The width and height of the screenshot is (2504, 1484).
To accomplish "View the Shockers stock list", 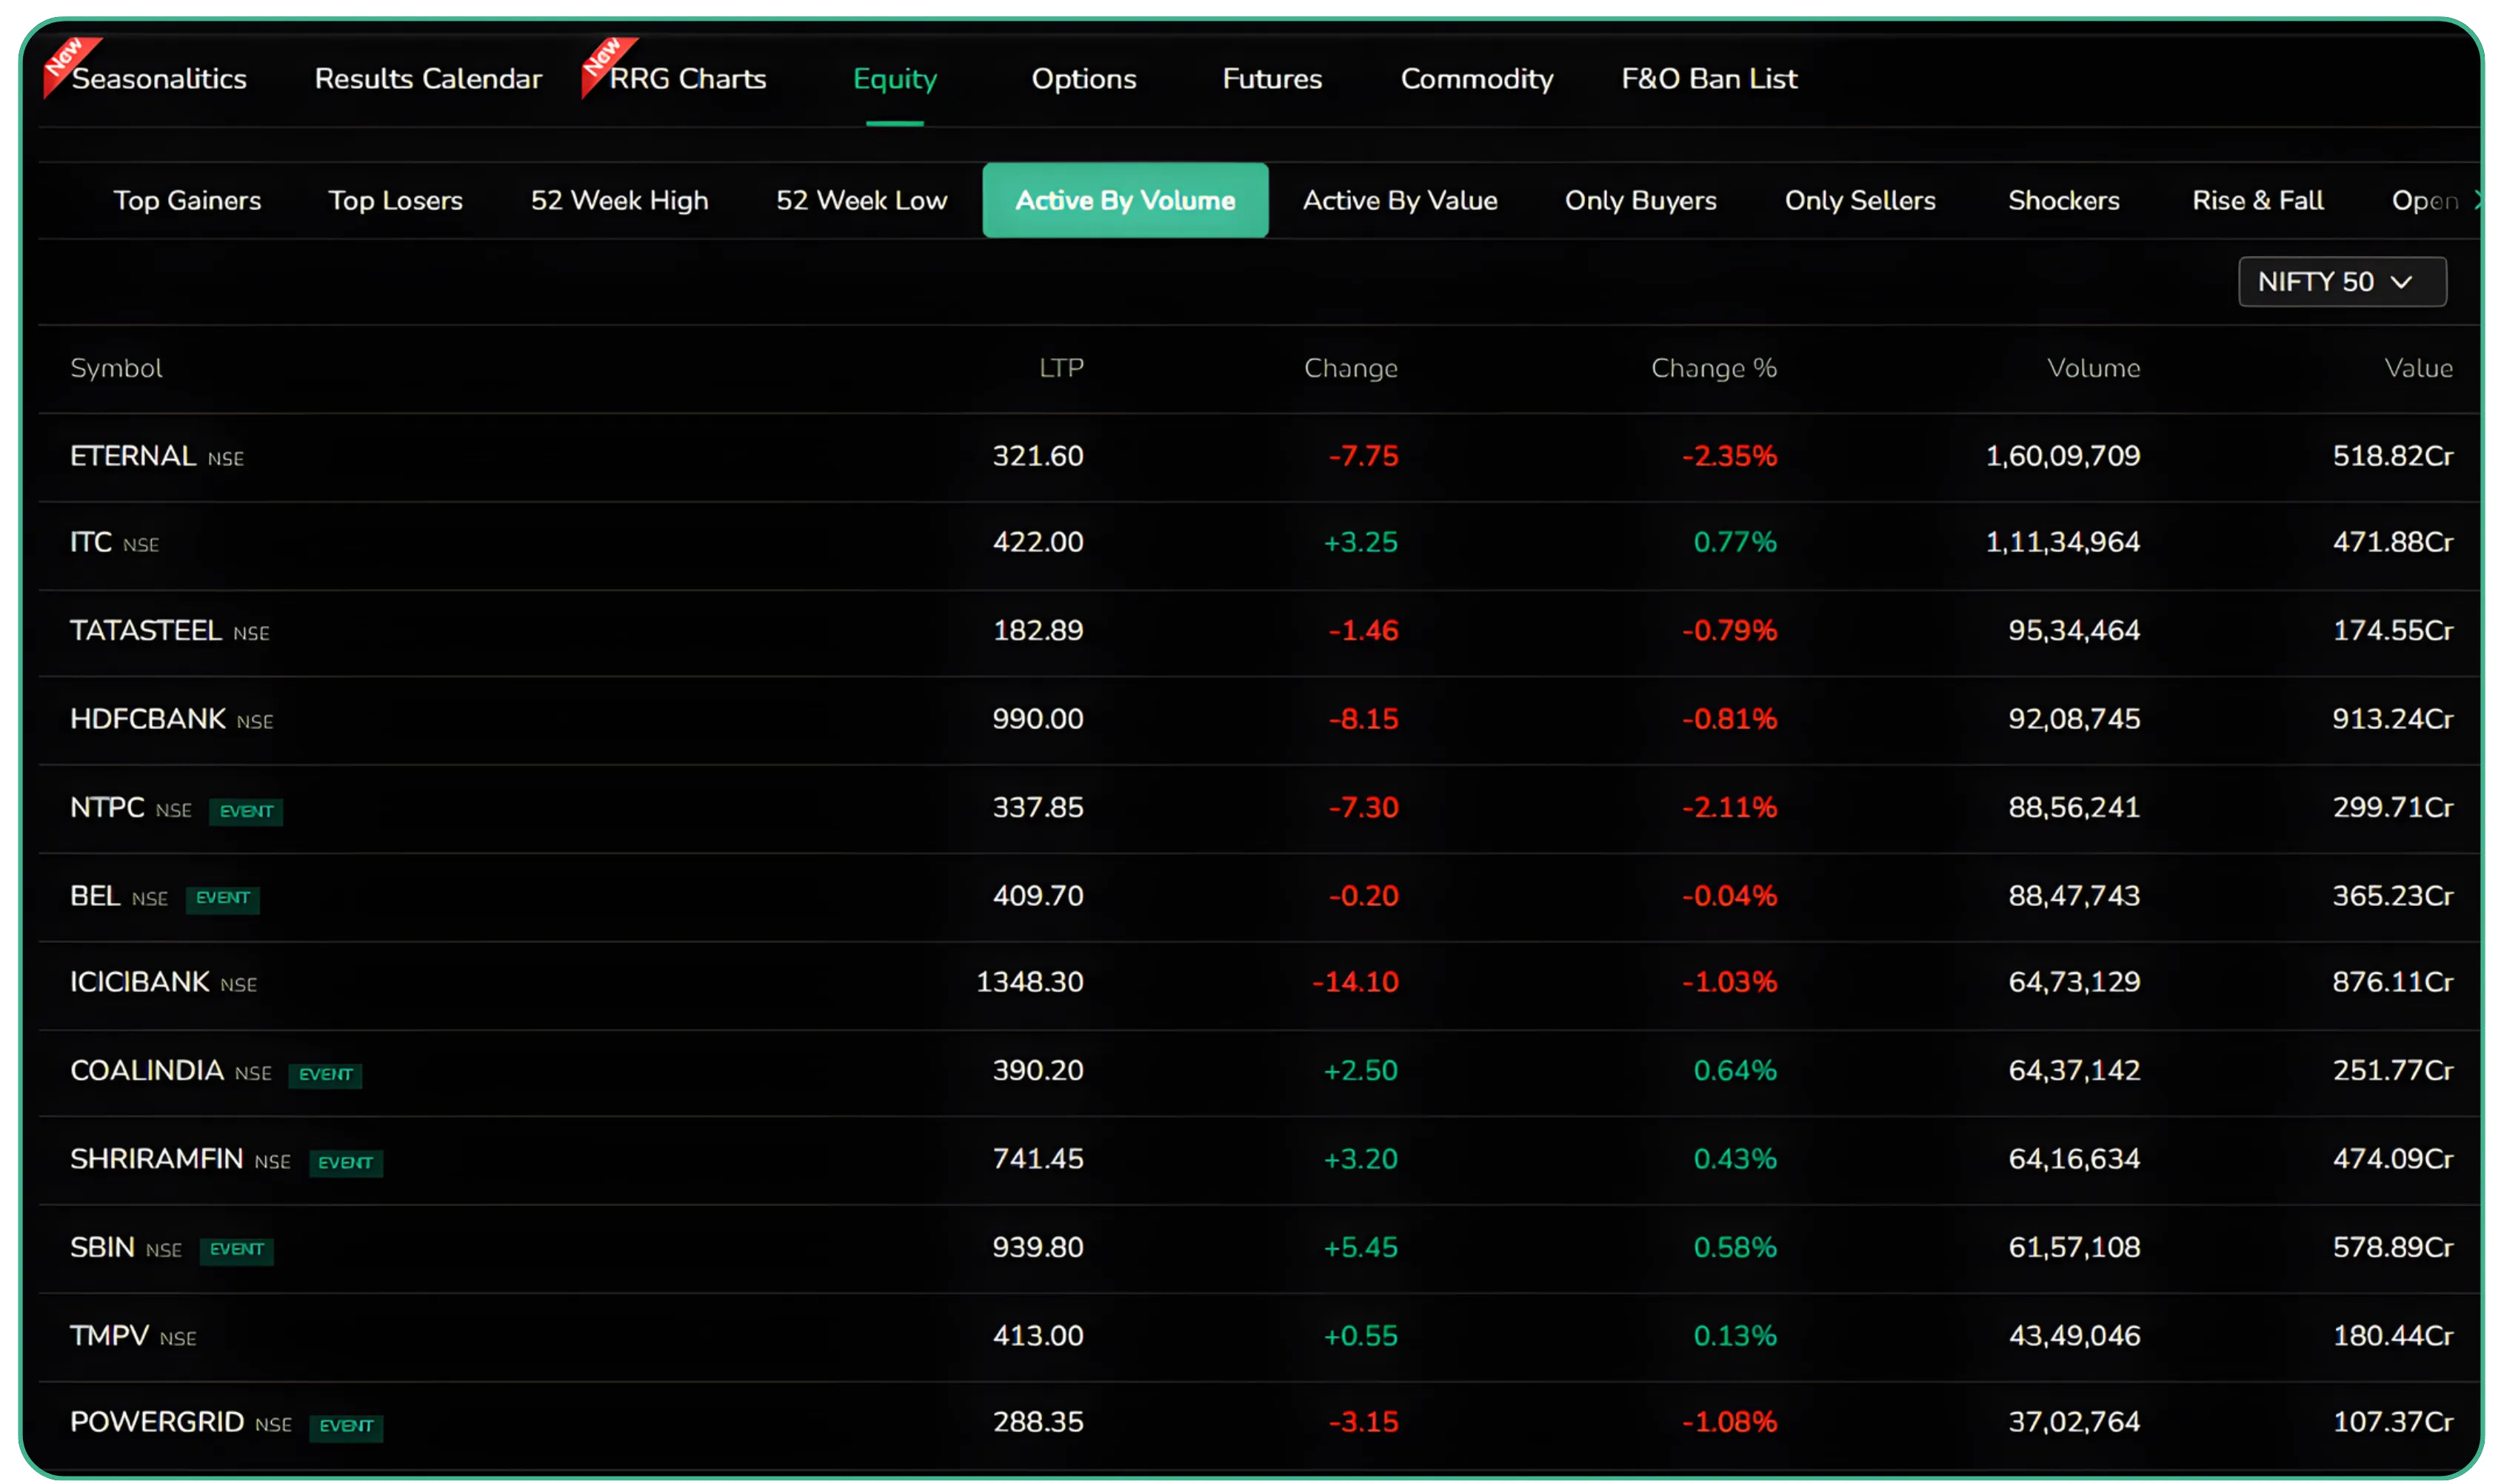I will [2063, 200].
